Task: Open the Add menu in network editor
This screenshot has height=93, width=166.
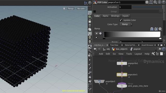Action: click(101, 54)
